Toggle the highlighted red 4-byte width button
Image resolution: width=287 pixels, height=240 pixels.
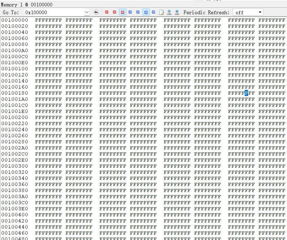[123, 12]
